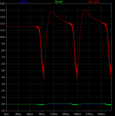Click the red trace's first peak near 13.8V
The width and height of the screenshot is (115, 116).
point(51,12)
